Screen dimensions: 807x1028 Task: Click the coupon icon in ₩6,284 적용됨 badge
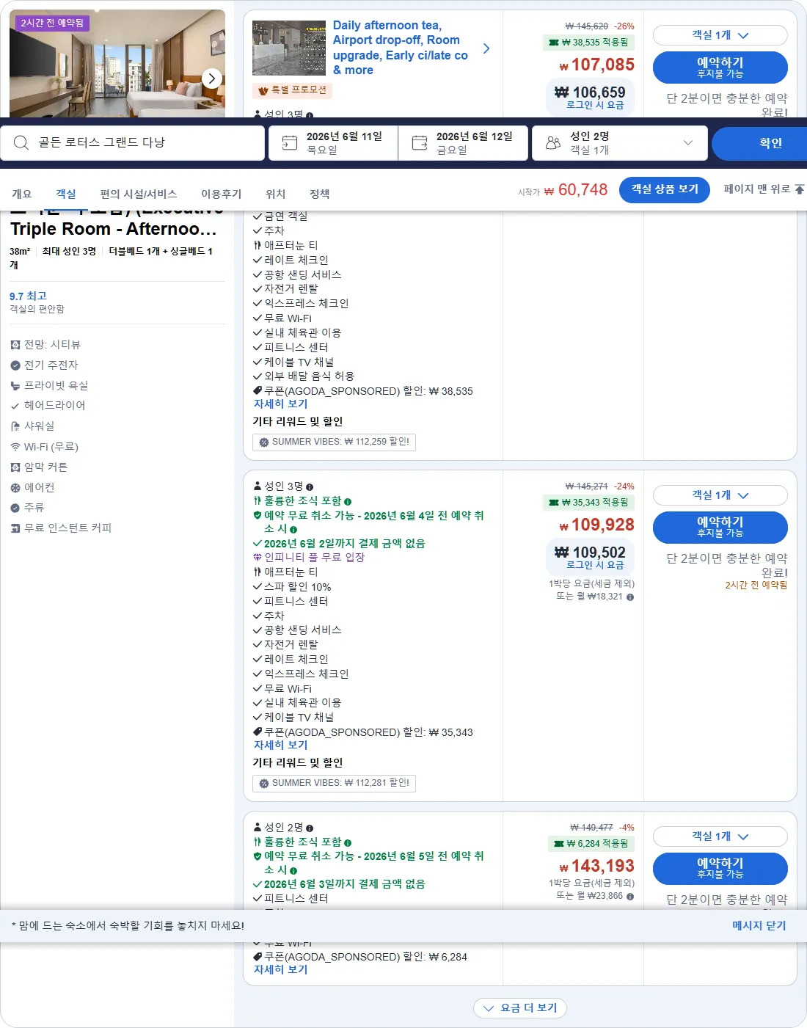[x=559, y=844]
